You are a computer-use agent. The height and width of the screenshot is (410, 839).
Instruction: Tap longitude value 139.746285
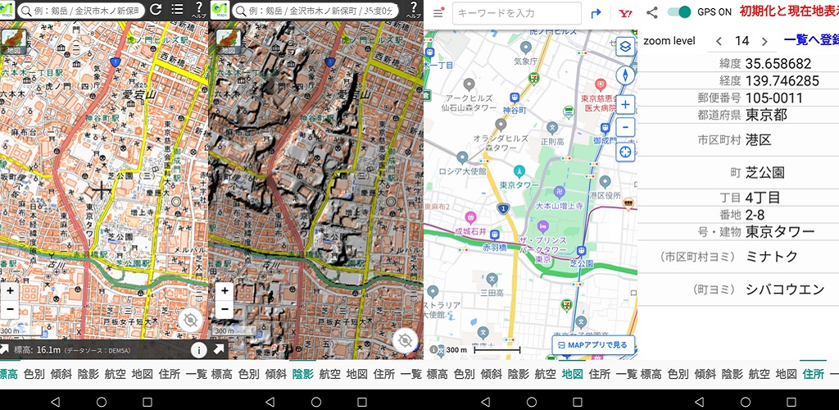tap(782, 81)
